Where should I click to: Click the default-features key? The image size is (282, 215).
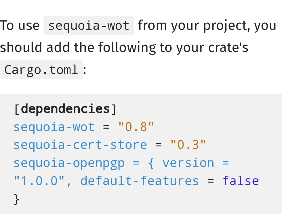[x=140, y=181]
